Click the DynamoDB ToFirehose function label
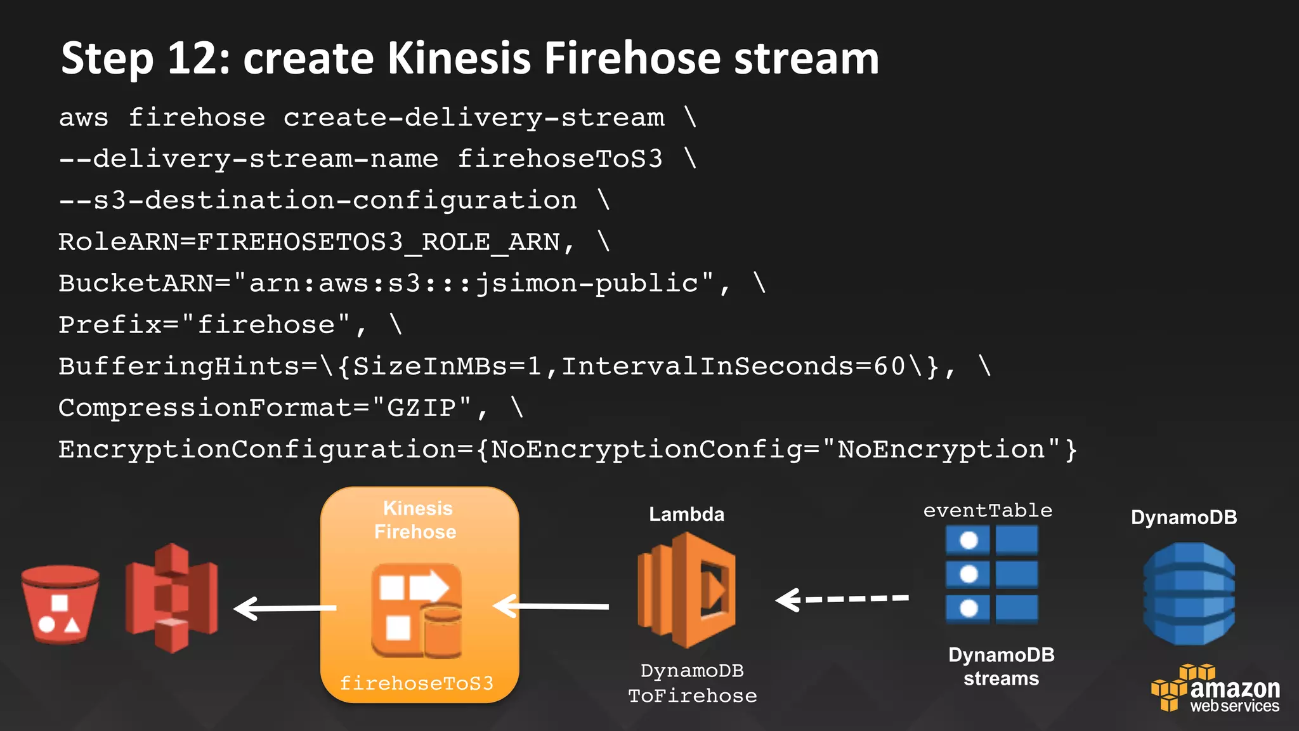The height and width of the screenshot is (731, 1299). tap(692, 683)
